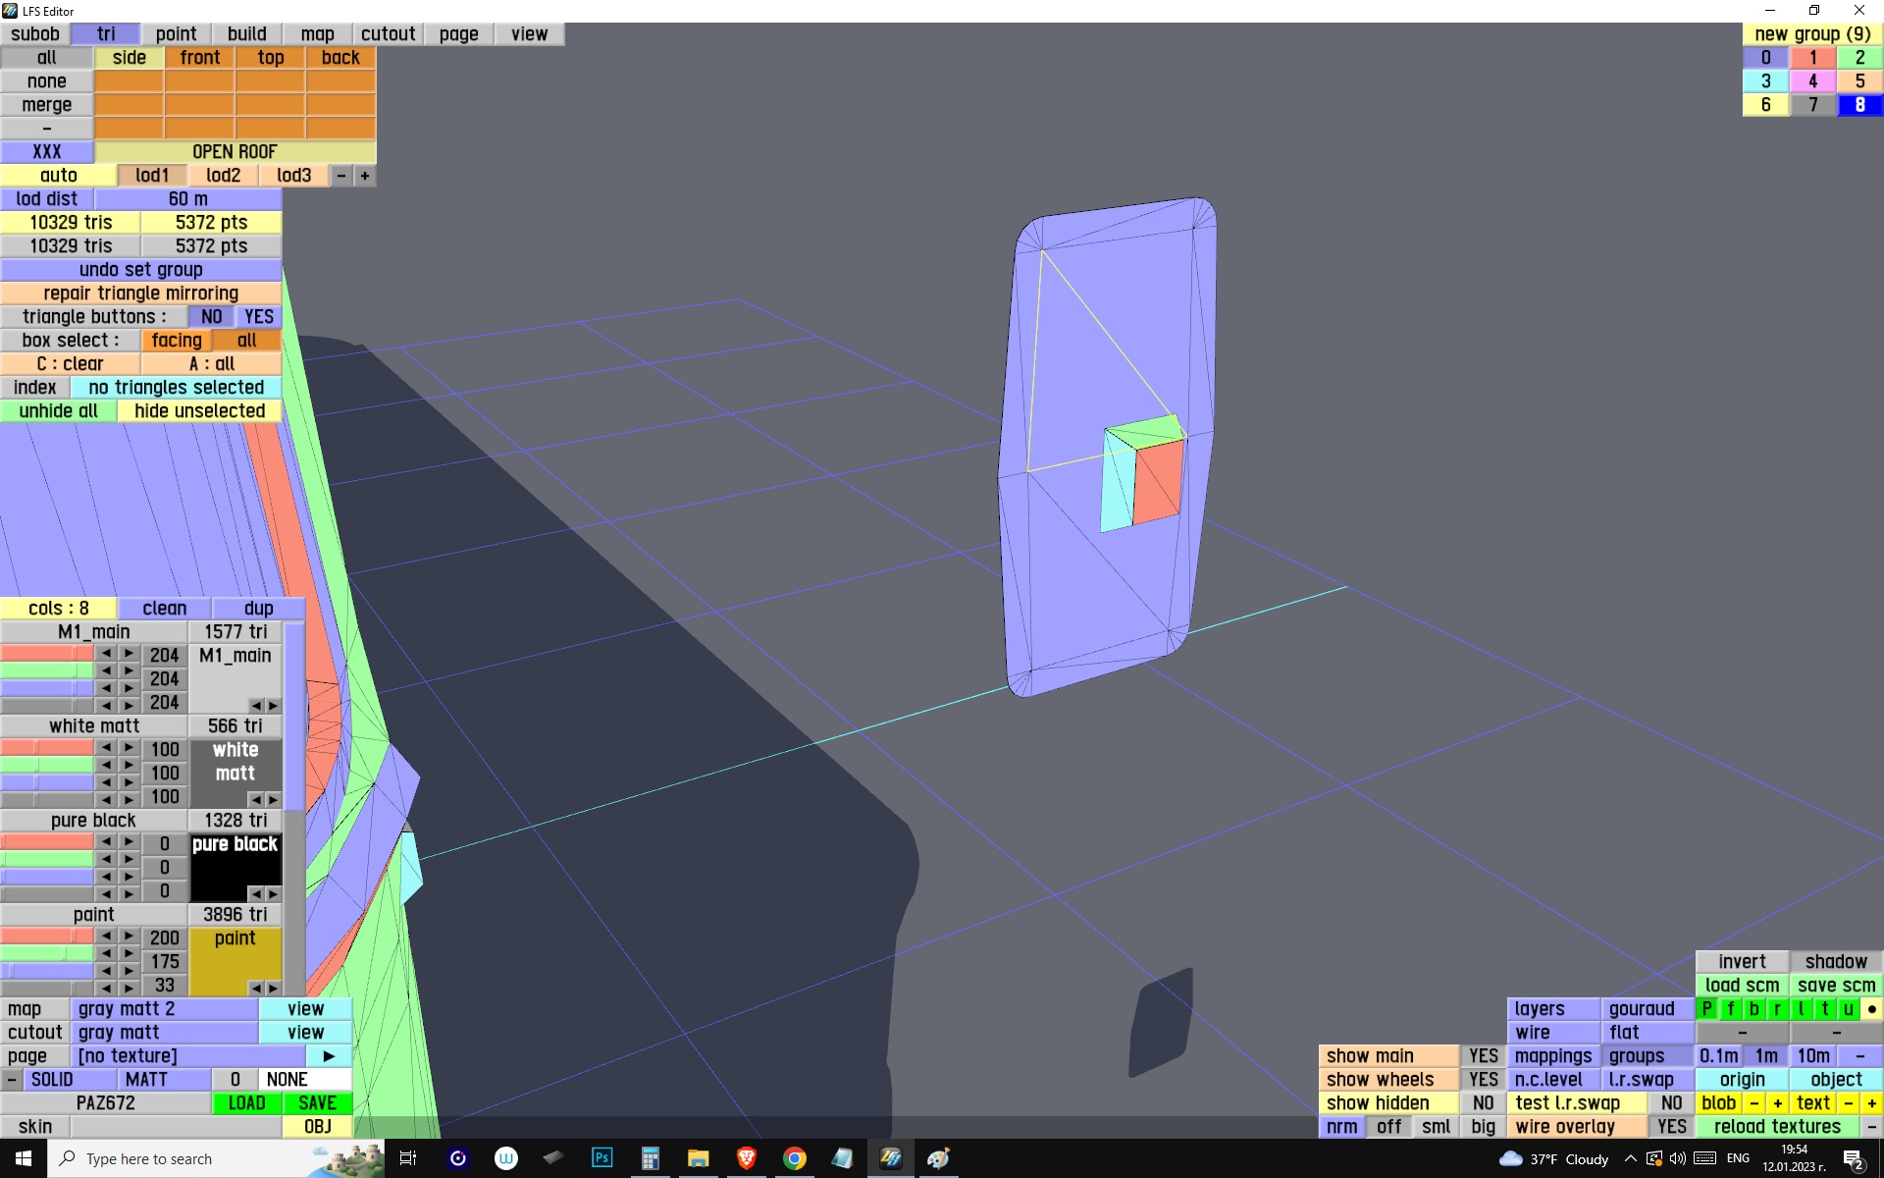
Task: Toggle show hidden NO button
Action: coord(1483,1102)
